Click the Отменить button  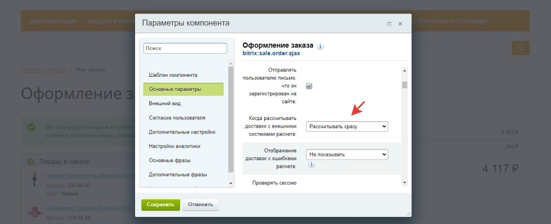pos(200,204)
